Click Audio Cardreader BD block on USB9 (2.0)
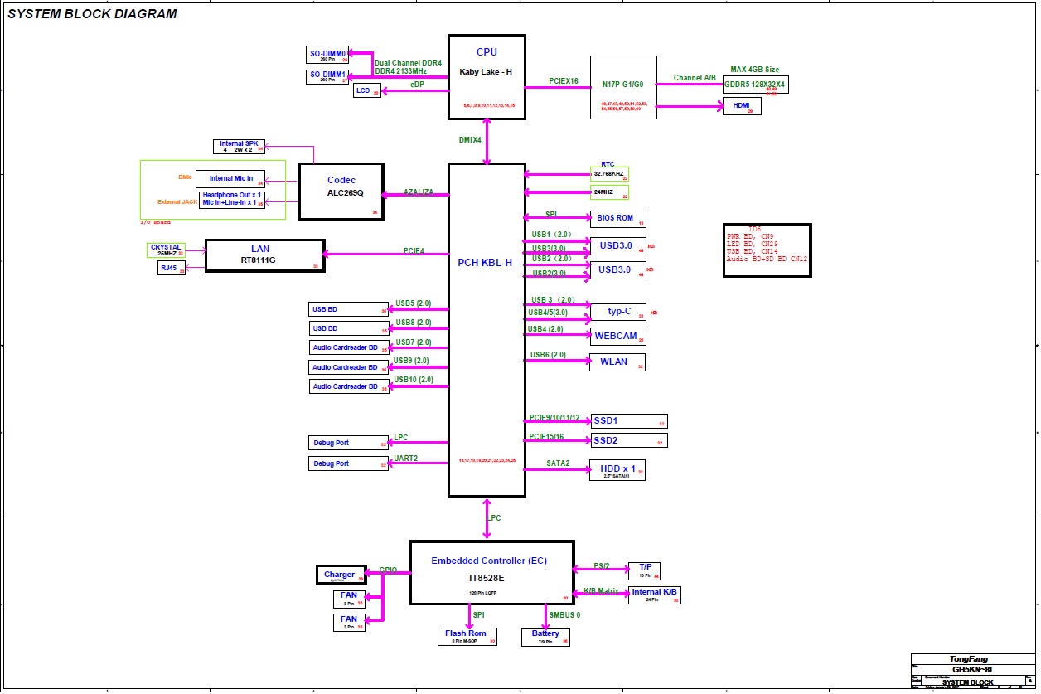 pyautogui.click(x=349, y=367)
